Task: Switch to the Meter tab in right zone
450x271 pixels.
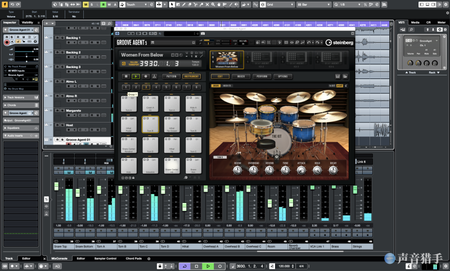Action: 441,22
